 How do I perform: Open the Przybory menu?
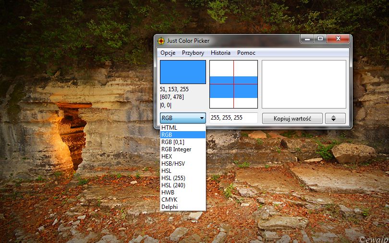[193, 53]
